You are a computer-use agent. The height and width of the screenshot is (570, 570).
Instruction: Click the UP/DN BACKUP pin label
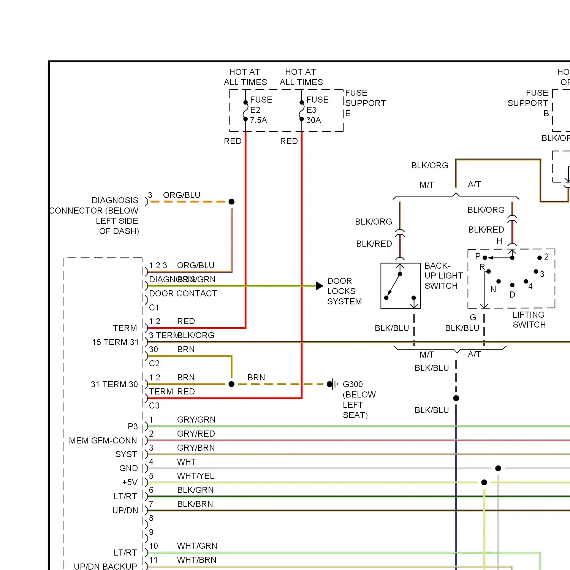105,566
